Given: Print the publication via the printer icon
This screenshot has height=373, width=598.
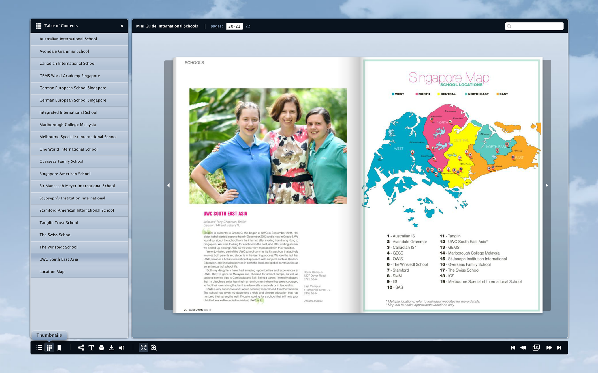Looking at the screenshot, I should (101, 348).
